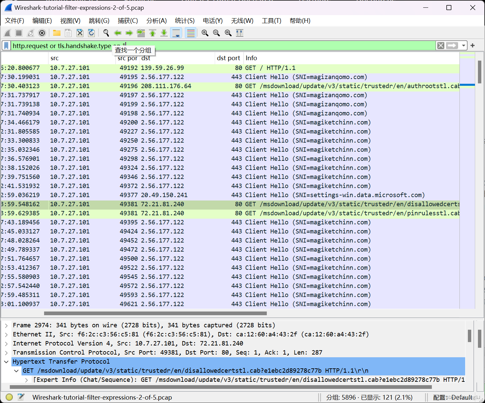Click the 配置: Default profile label
The height and width of the screenshot is (403, 485).
(452, 397)
